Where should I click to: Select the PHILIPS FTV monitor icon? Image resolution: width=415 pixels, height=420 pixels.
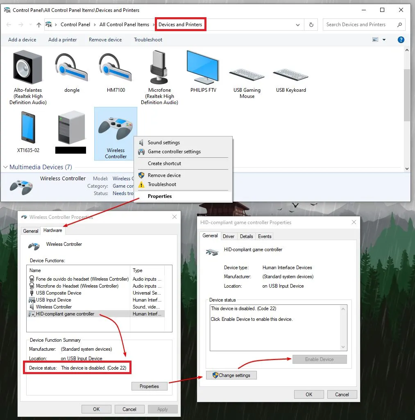pos(203,68)
